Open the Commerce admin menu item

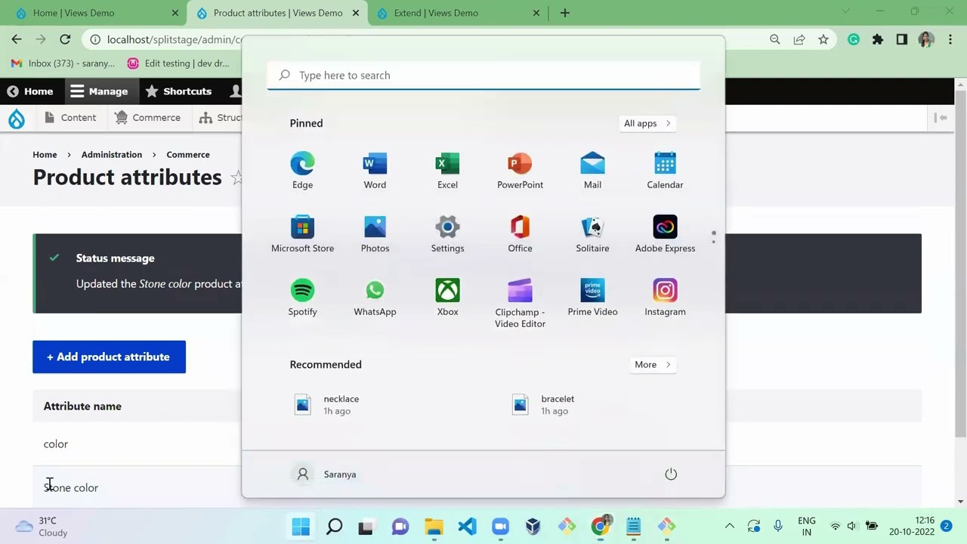[147, 117]
